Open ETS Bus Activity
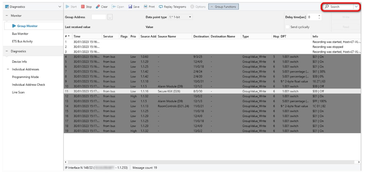367x176 pixels. click(x=22, y=42)
